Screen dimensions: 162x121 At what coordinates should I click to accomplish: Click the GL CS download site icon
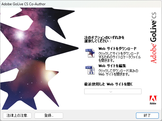pyautogui.click(x=90, y=53)
